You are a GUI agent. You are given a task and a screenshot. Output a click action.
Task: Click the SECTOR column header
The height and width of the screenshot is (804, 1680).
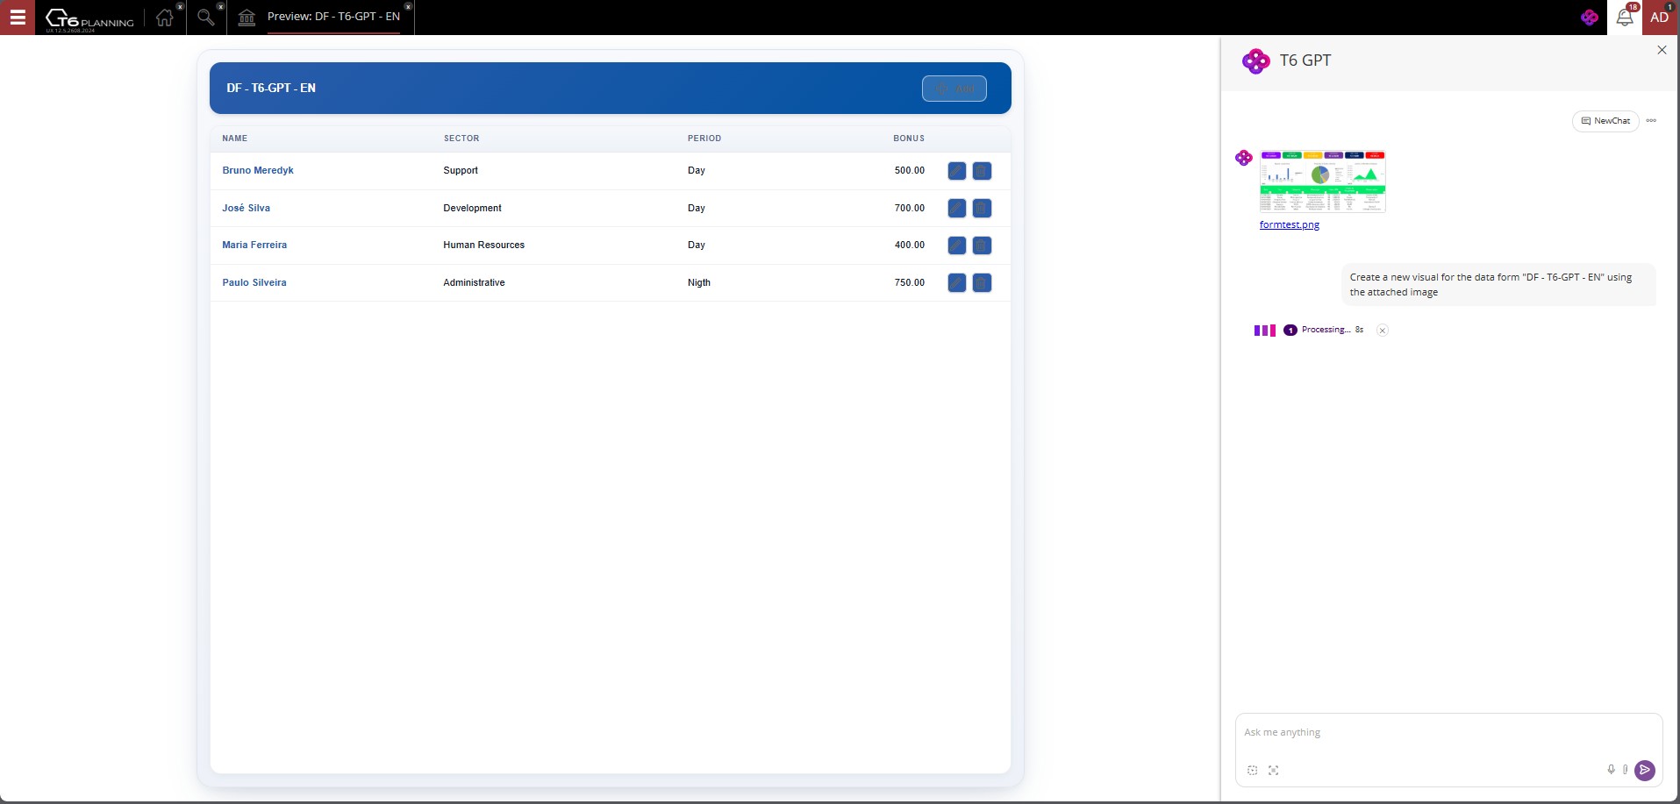point(461,139)
